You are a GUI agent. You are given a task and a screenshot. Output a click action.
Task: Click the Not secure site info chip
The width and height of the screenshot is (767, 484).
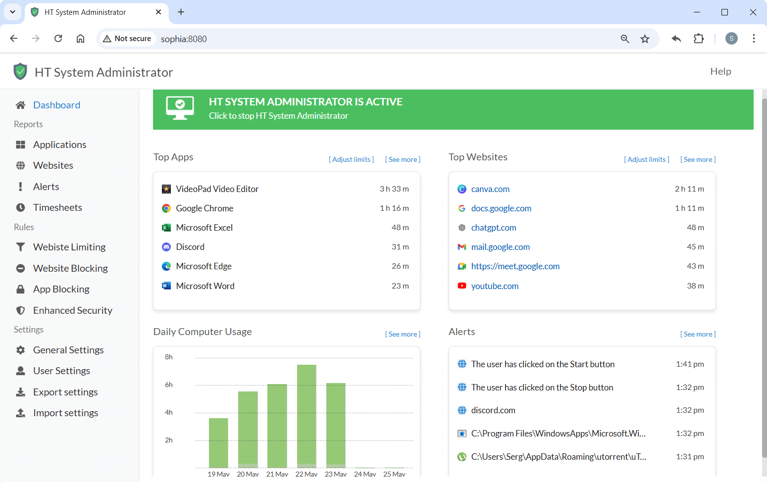point(127,39)
